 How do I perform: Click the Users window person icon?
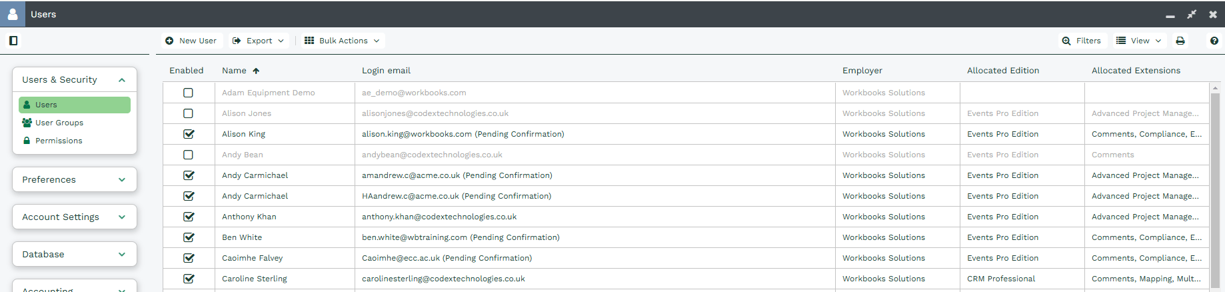(13, 14)
